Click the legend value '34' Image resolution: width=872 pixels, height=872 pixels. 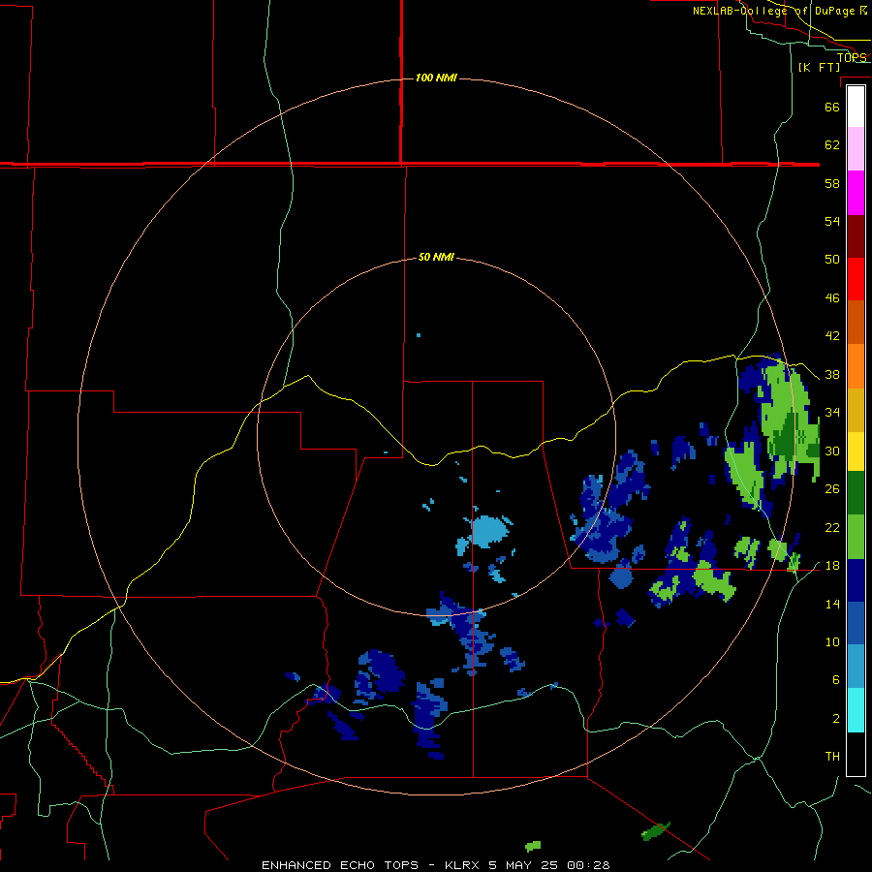tap(832, 413)
